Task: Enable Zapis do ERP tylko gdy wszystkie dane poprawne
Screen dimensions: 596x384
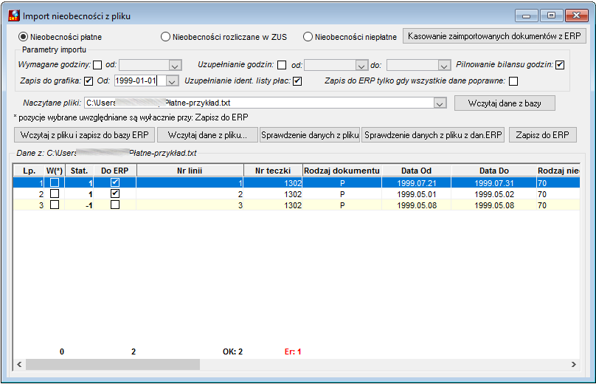Action: click(x=513, y=81)
